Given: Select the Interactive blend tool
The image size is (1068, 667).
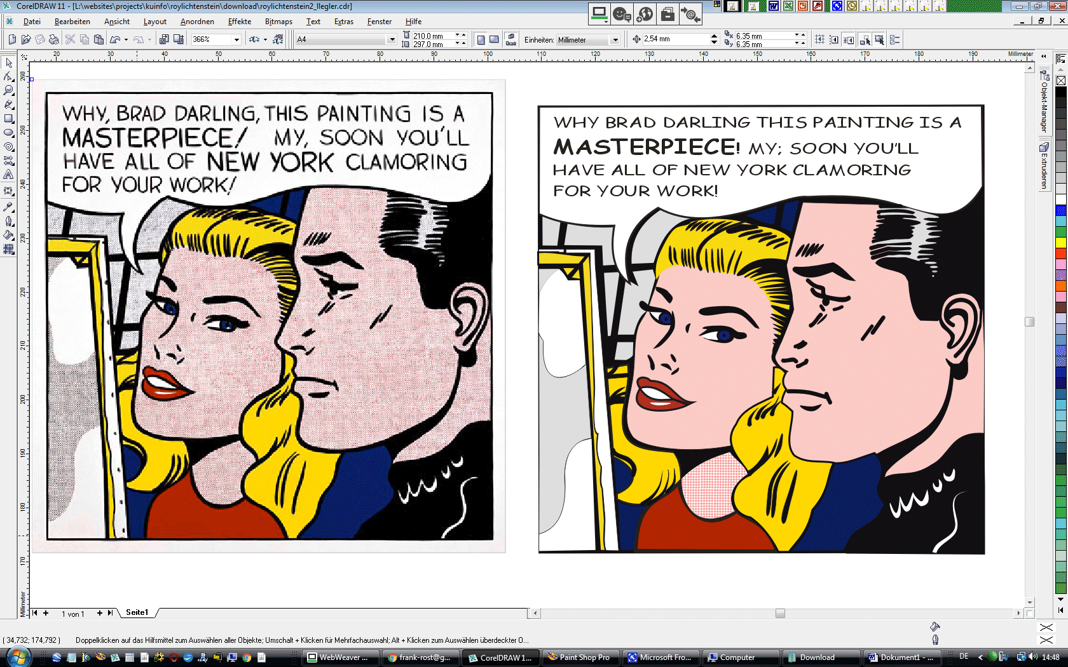Looking at the screenshot, I should tap(9, 191).
